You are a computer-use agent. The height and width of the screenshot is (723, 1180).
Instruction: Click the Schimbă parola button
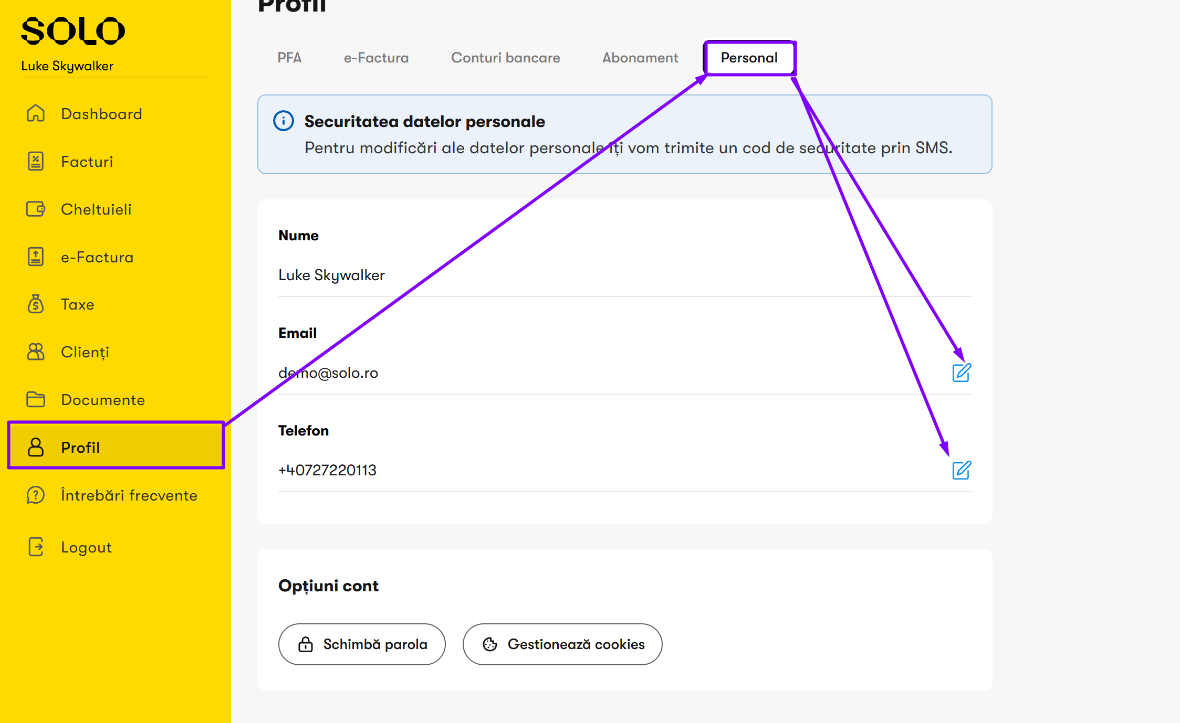click(362, 644)
